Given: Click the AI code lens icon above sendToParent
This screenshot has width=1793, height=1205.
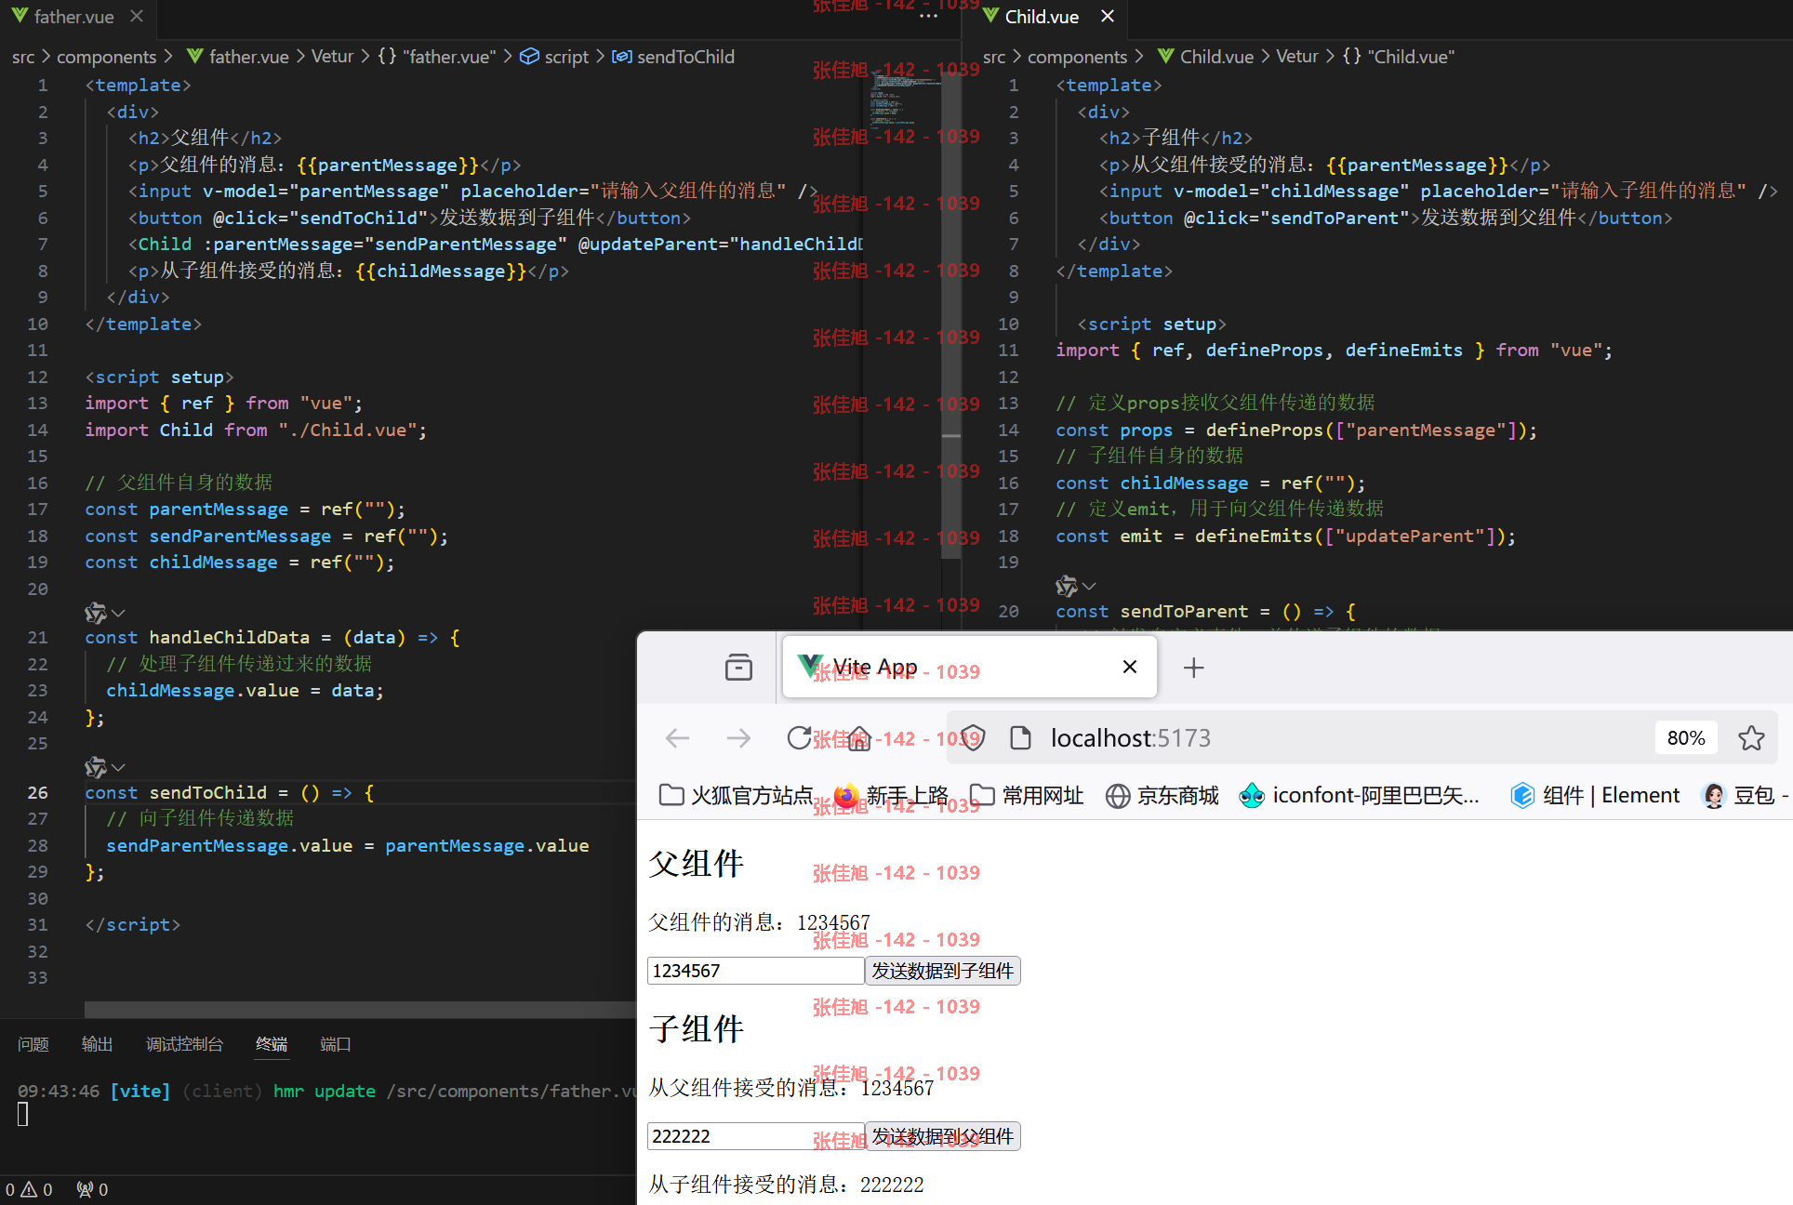Looking at the screenshot, I should click(1066, 586).
